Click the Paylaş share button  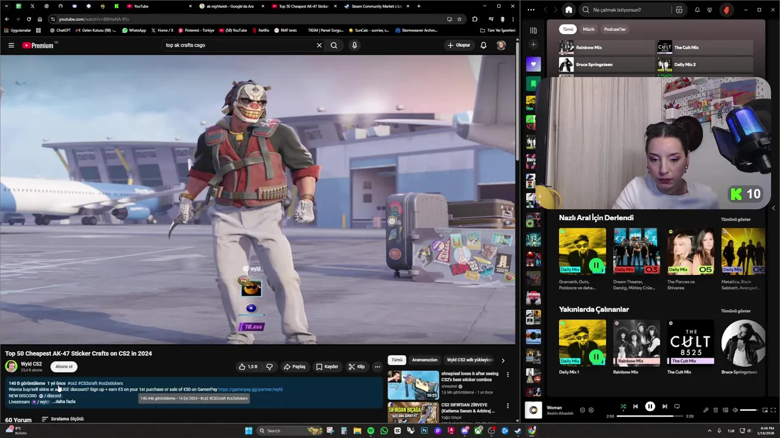[295, 367]
